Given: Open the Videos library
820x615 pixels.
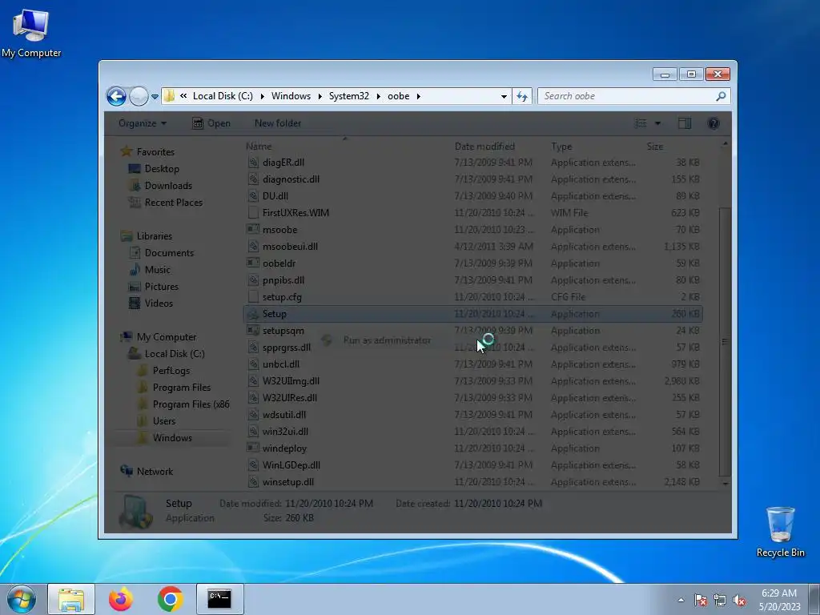Looking at the screenshot, I should click(159, 303).
